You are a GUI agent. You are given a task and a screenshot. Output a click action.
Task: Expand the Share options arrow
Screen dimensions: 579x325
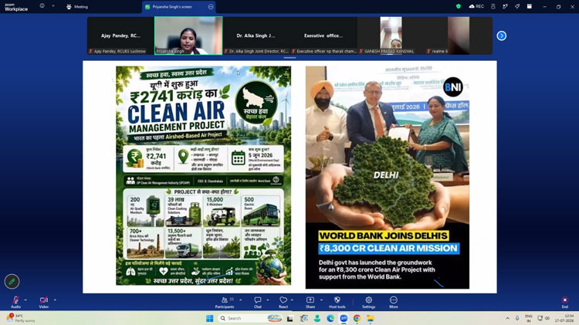click(321, 300)
